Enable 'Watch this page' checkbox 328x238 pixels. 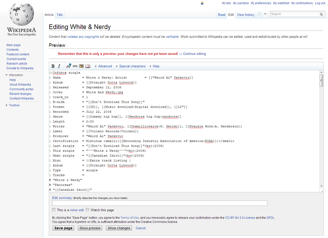[x=88, y=210]
